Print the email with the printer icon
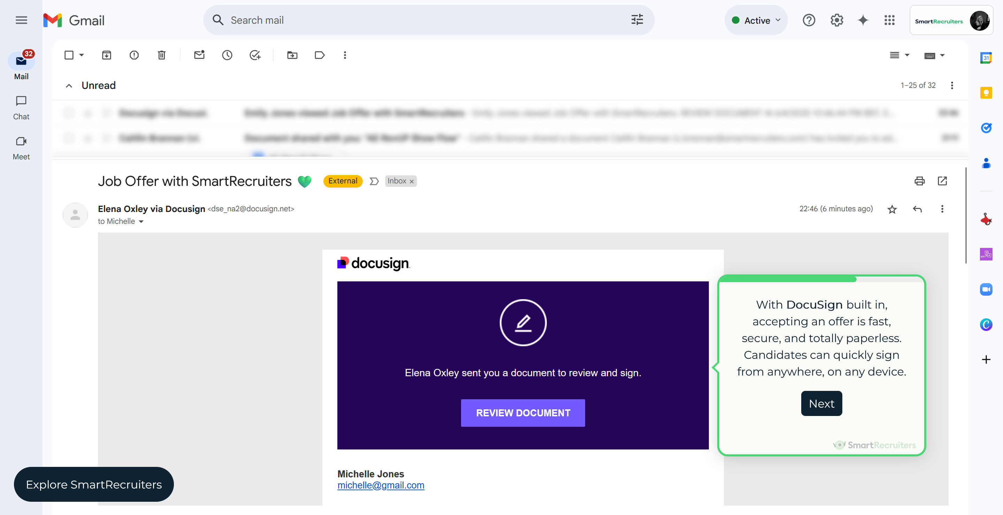1003x515 pixels. coord(919,181)
